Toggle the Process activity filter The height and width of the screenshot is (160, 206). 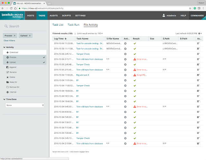tap(25, 57)
